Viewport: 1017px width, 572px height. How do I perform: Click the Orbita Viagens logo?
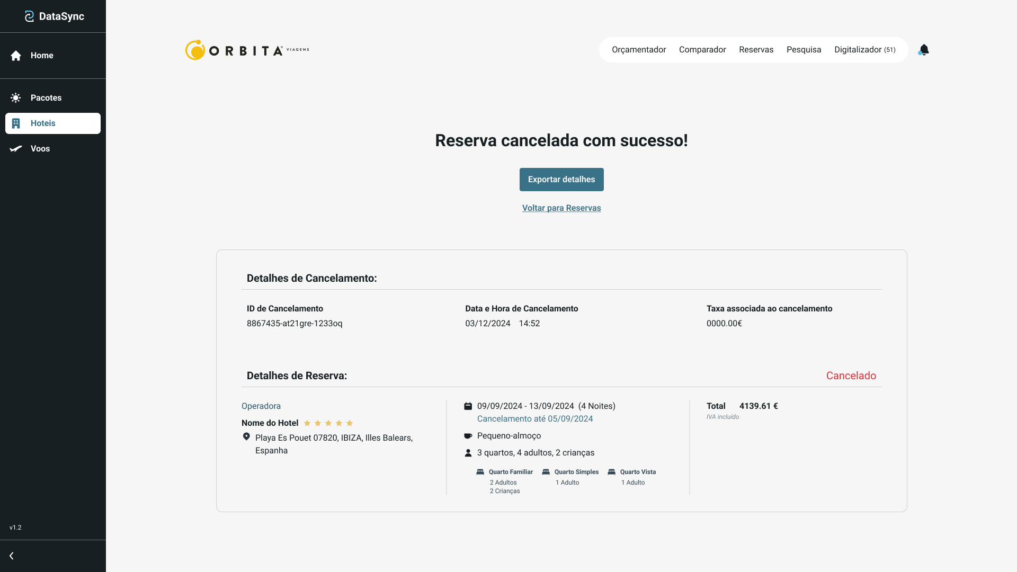pyautogui.click(x=247, y=50)
